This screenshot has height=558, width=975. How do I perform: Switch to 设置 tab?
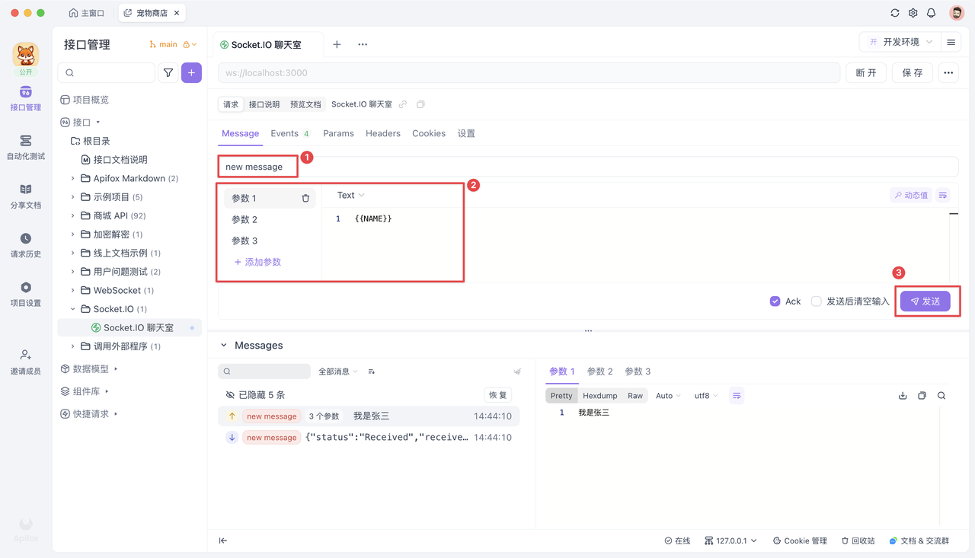click(x=466, y=133)
